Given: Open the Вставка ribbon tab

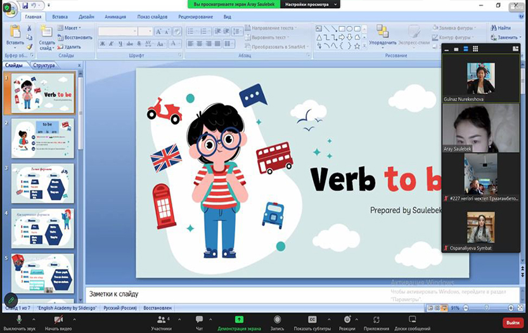Looking at the screenshot, I should pos(60,17).
